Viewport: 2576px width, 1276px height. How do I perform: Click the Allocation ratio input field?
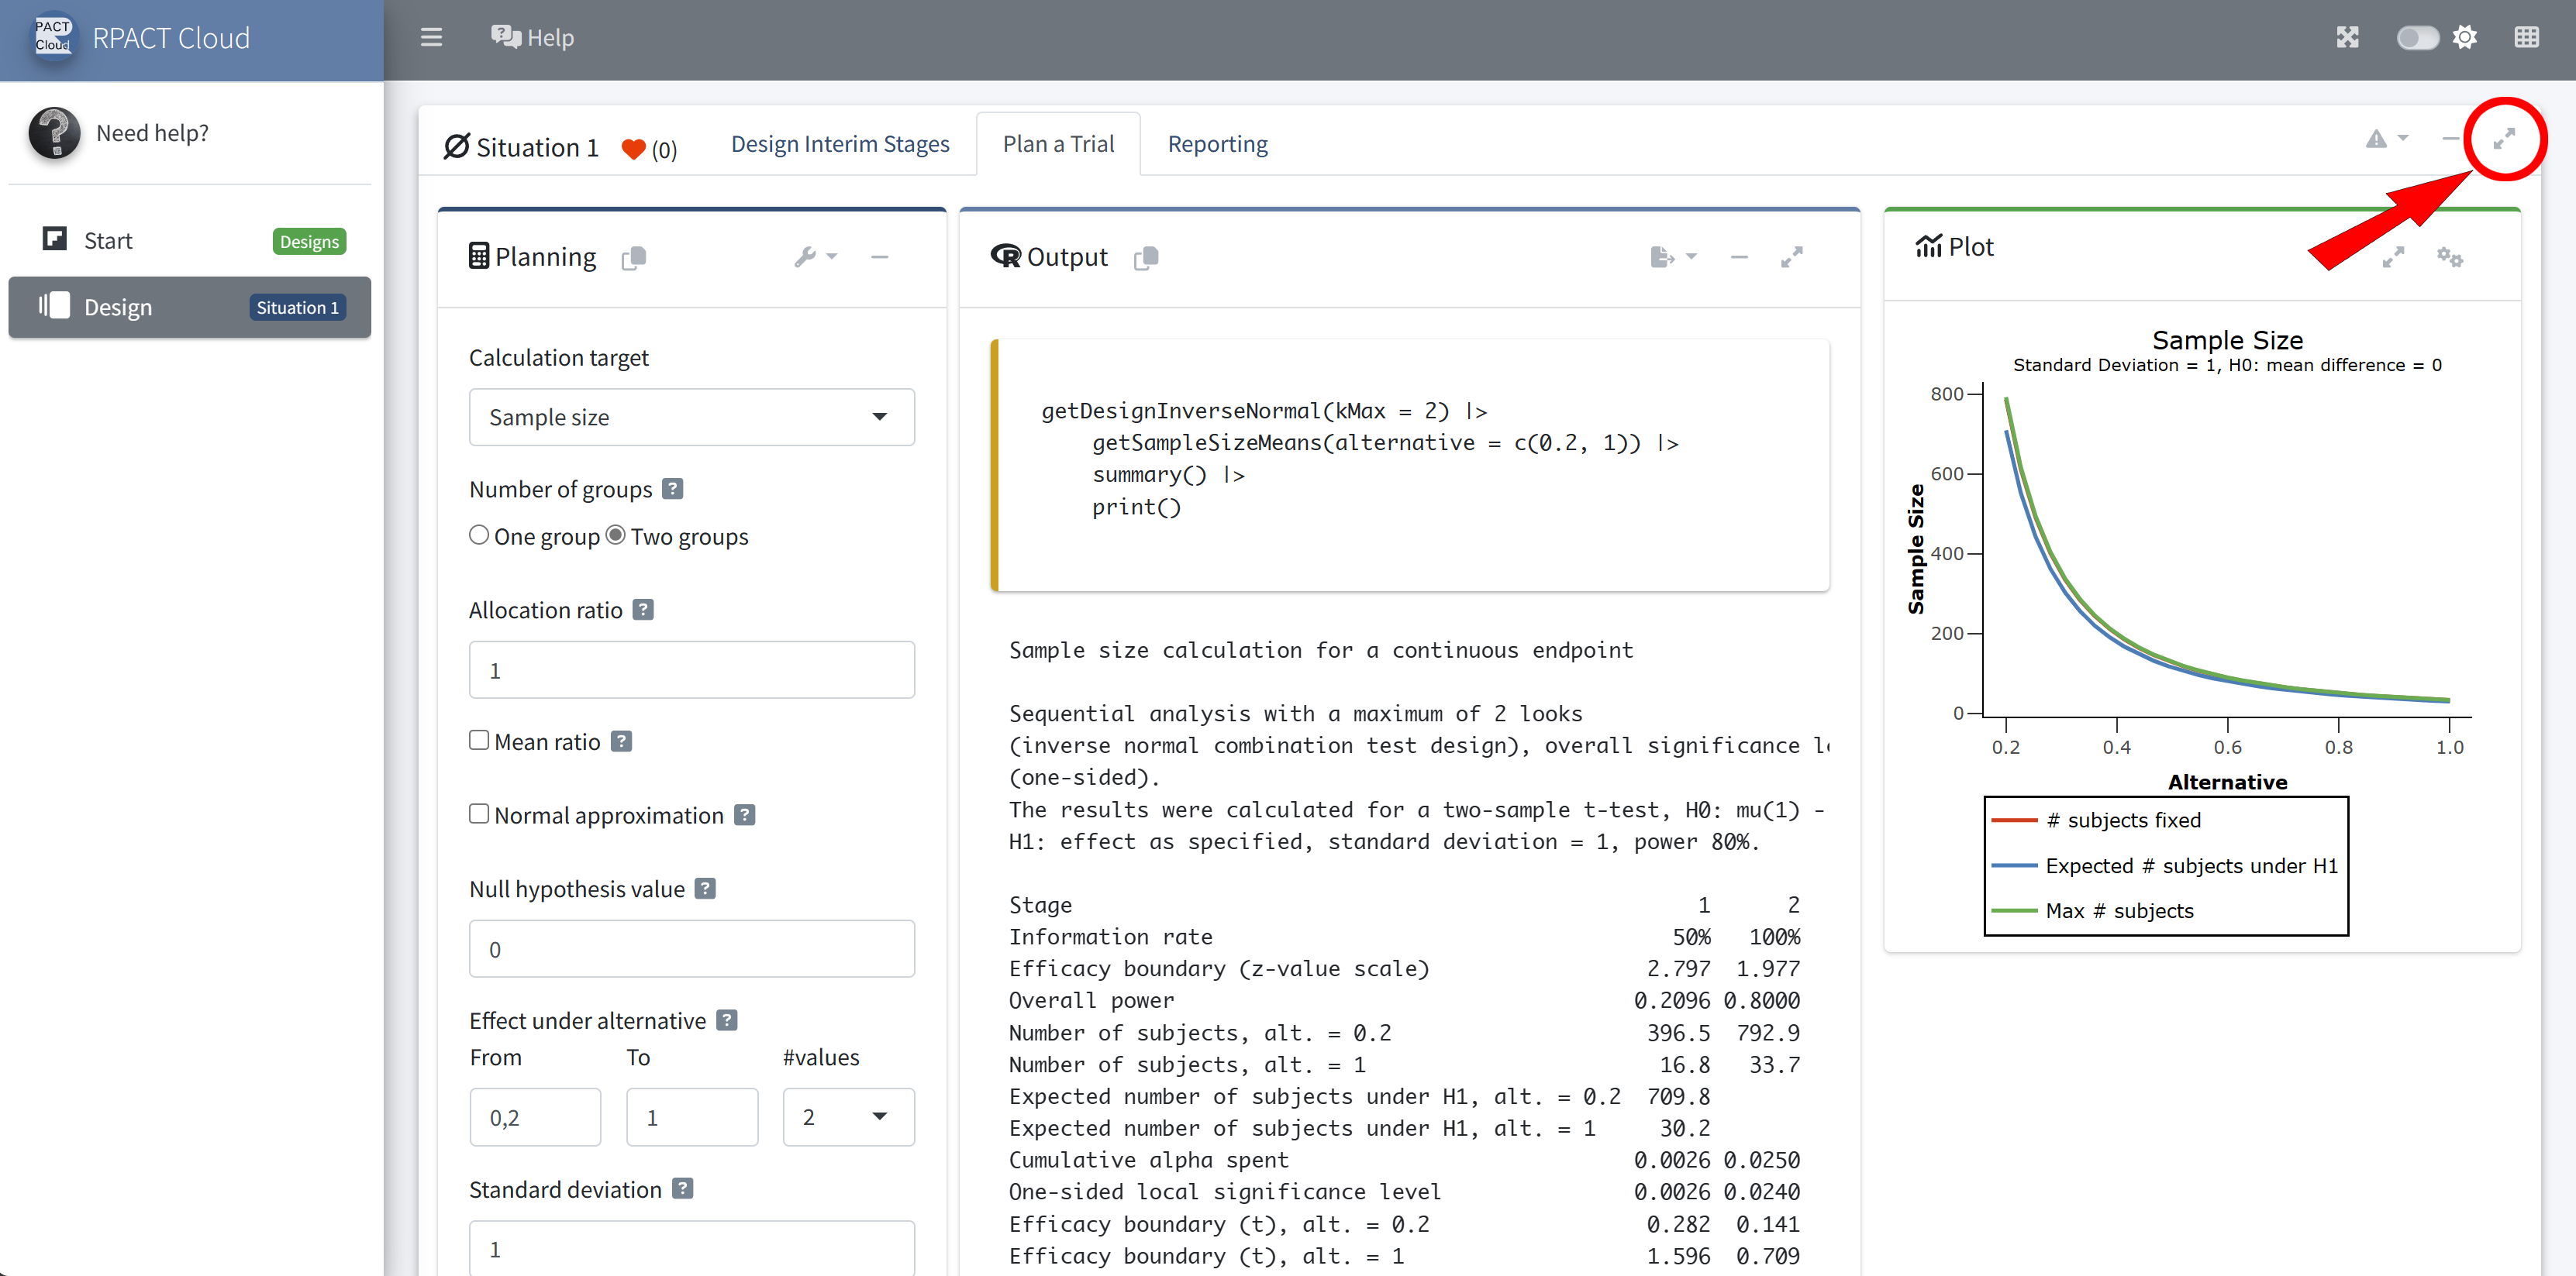pyautogui.click(x=691, y=670)
